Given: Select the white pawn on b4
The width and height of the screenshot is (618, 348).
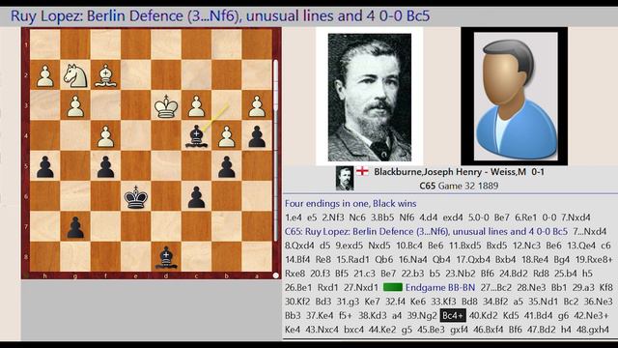Looking at the screenshot, I should click(227, 136).
